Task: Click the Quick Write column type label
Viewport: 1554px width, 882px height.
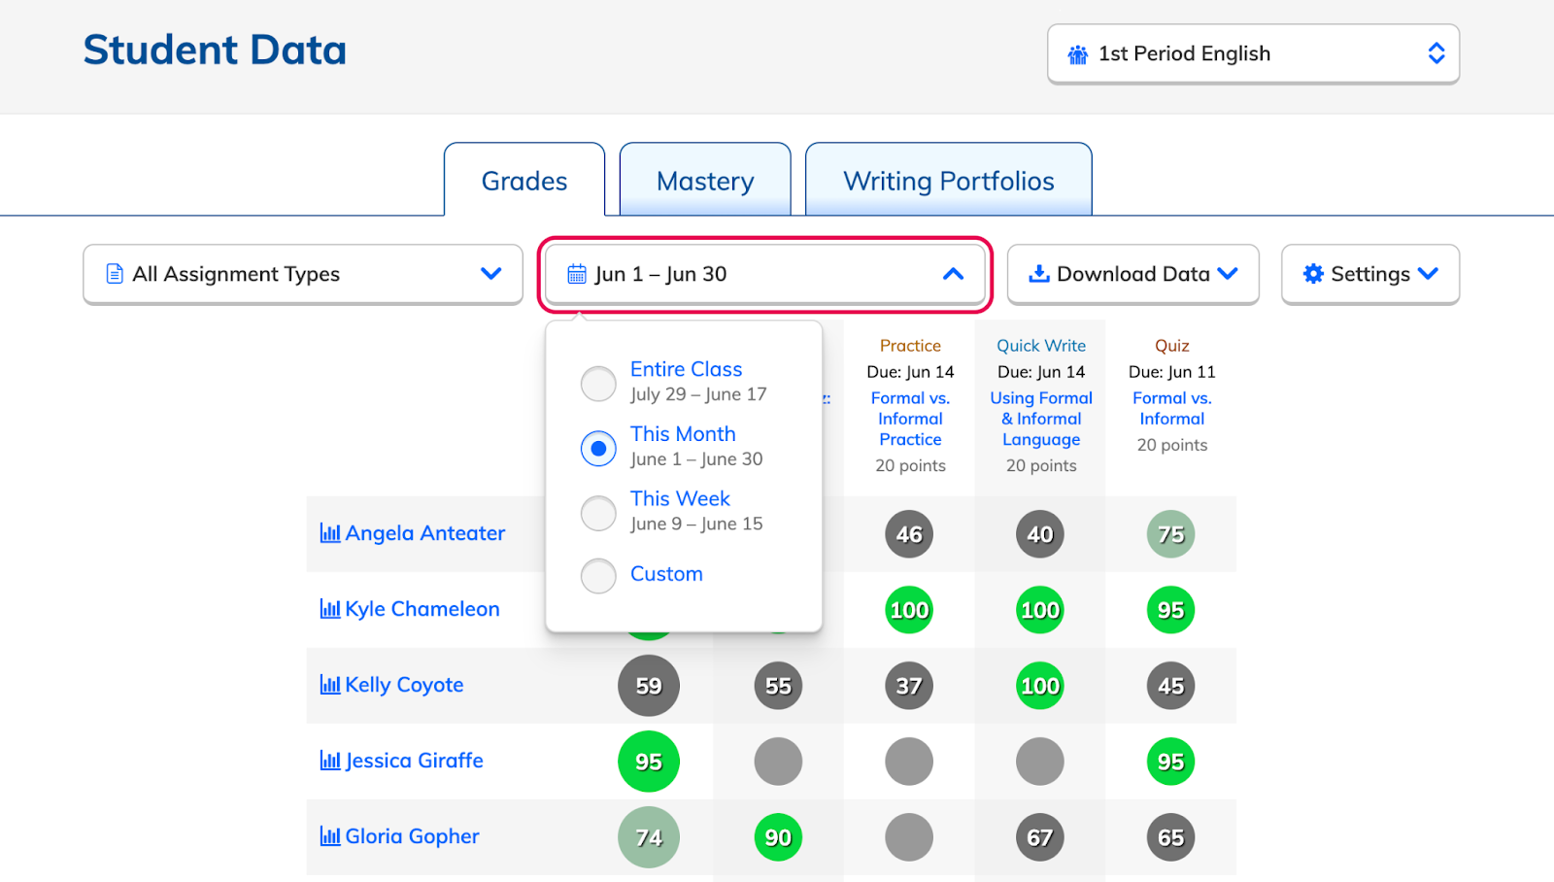Action: coord(1041,346)
